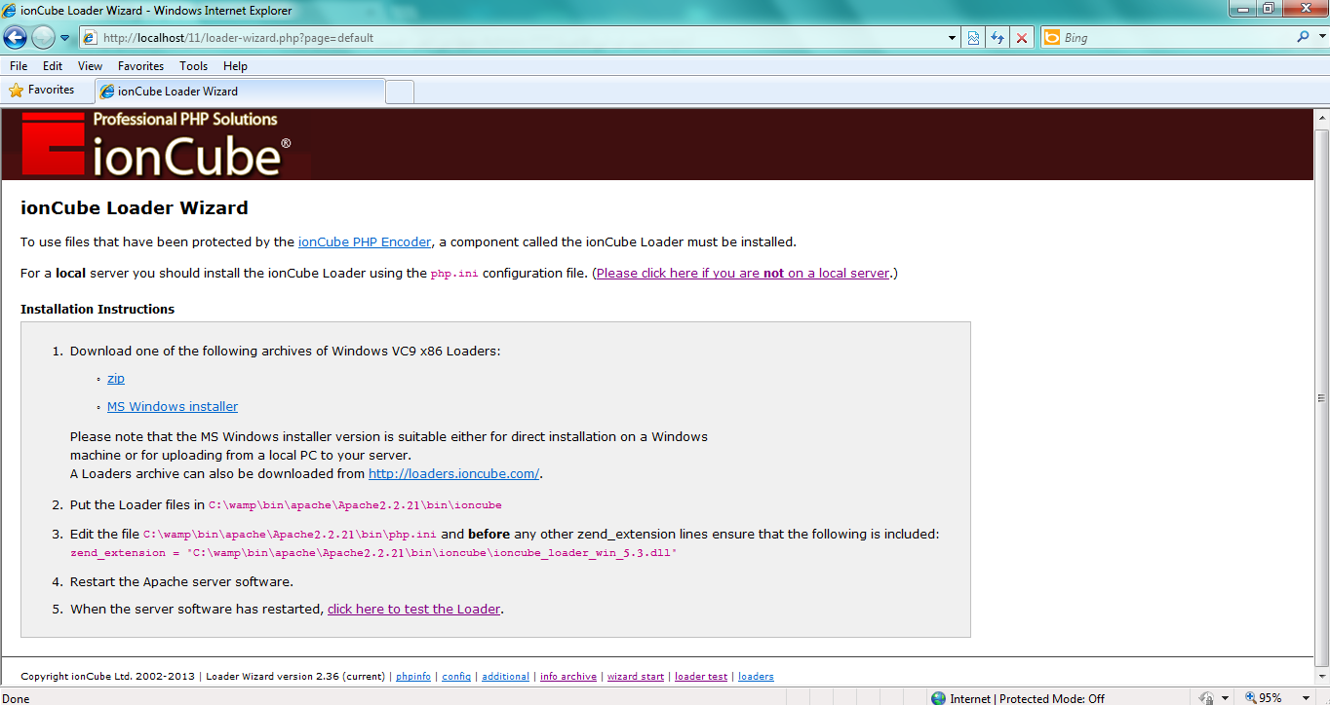Open the config footer link
The width and height of the screenshot is (1330, 705).
(x=456, y=676)
